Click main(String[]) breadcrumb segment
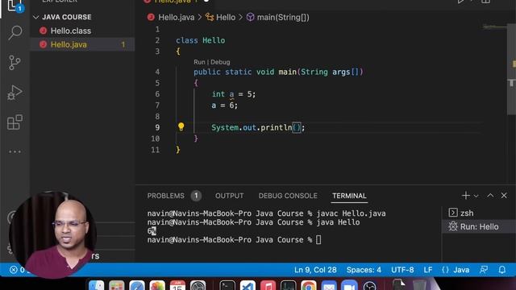 pyautogui.click(x=283, y=18)
